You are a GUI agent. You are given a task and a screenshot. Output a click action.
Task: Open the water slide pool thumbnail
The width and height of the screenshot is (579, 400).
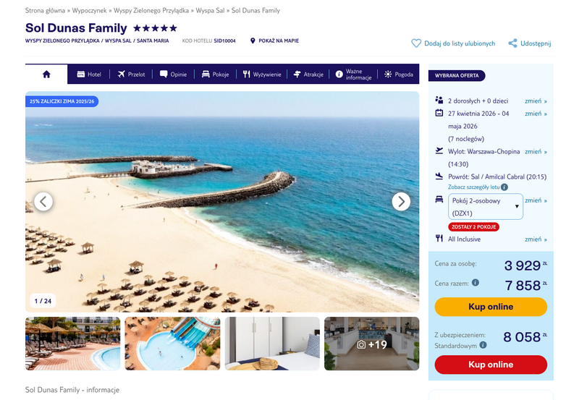click(172, 344)
